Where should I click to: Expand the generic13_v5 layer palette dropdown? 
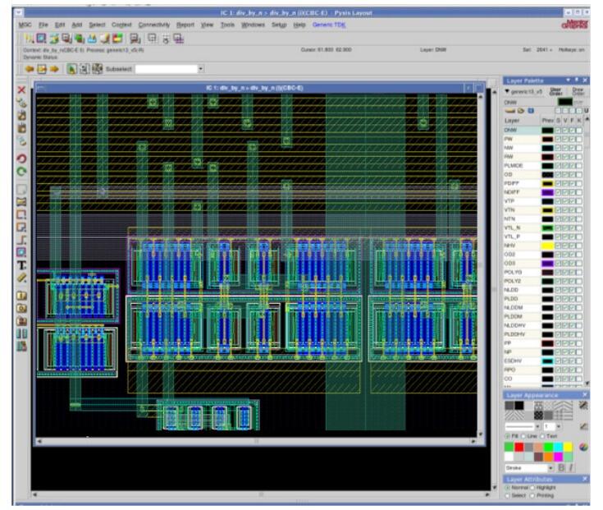[507, 91]
